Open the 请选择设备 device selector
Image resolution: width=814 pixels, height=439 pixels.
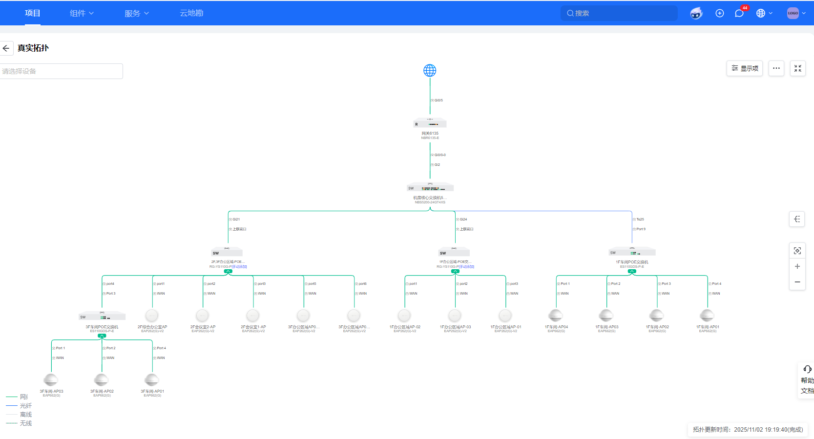click(x=61, y=71)
